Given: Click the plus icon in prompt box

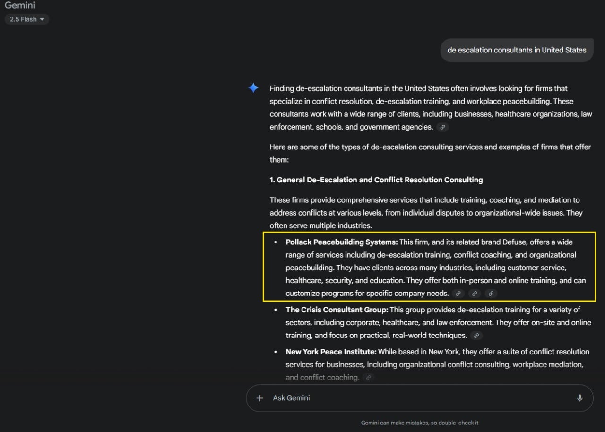Looking at the screenshot, I should (259, 398).
